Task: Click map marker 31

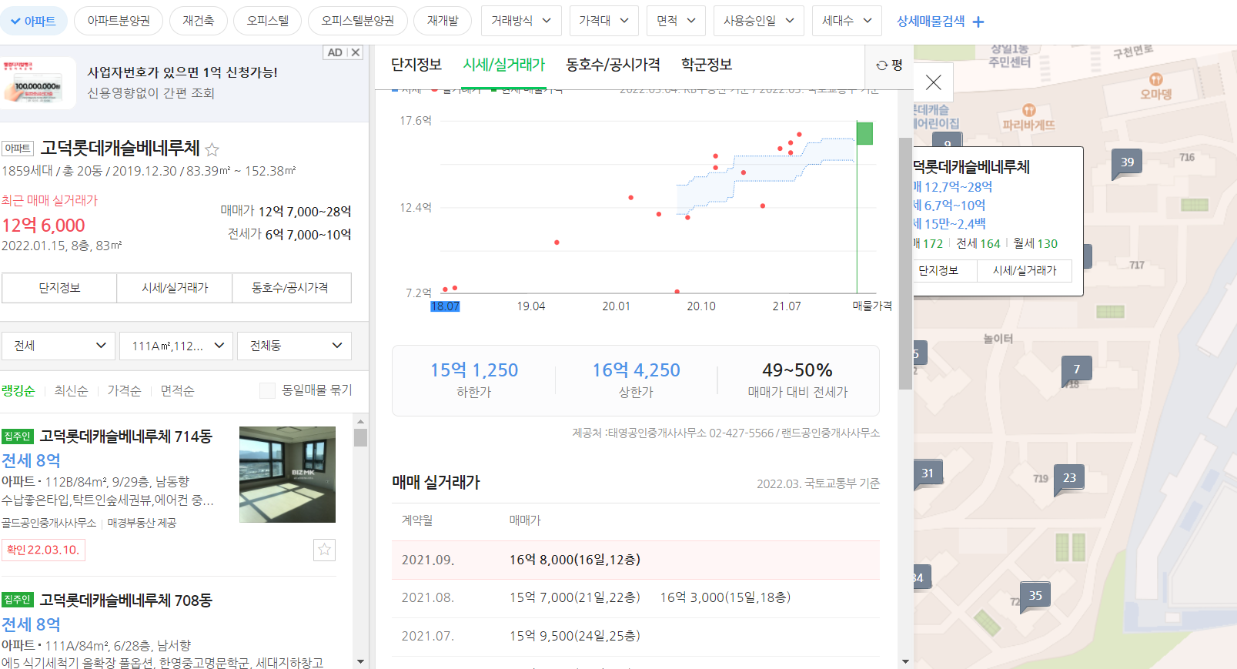Action: pyautogui.click(x=928, y=473)
